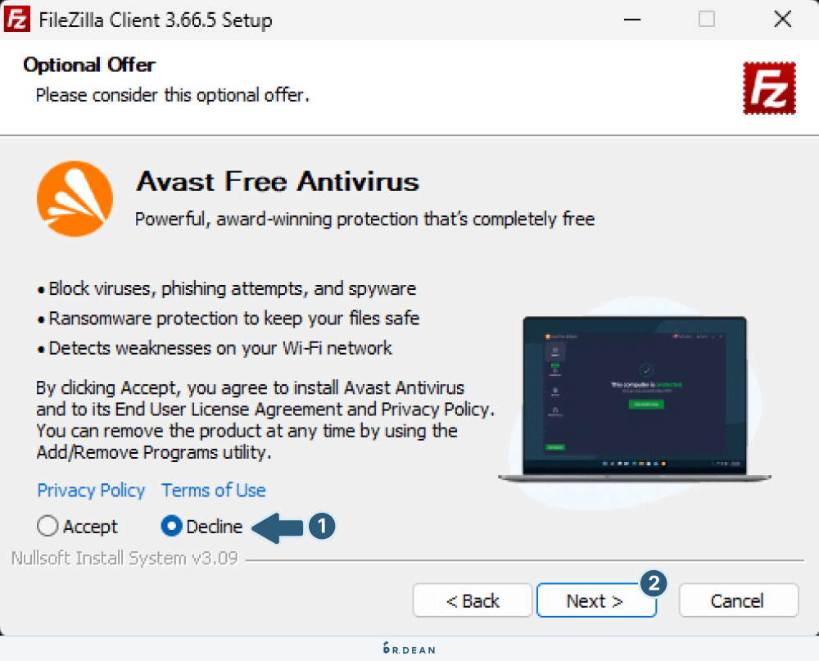The height and width of the screenshot is (661, 819).
Task: Click the FileZilla icon in title bar
Action: [16, 20]
